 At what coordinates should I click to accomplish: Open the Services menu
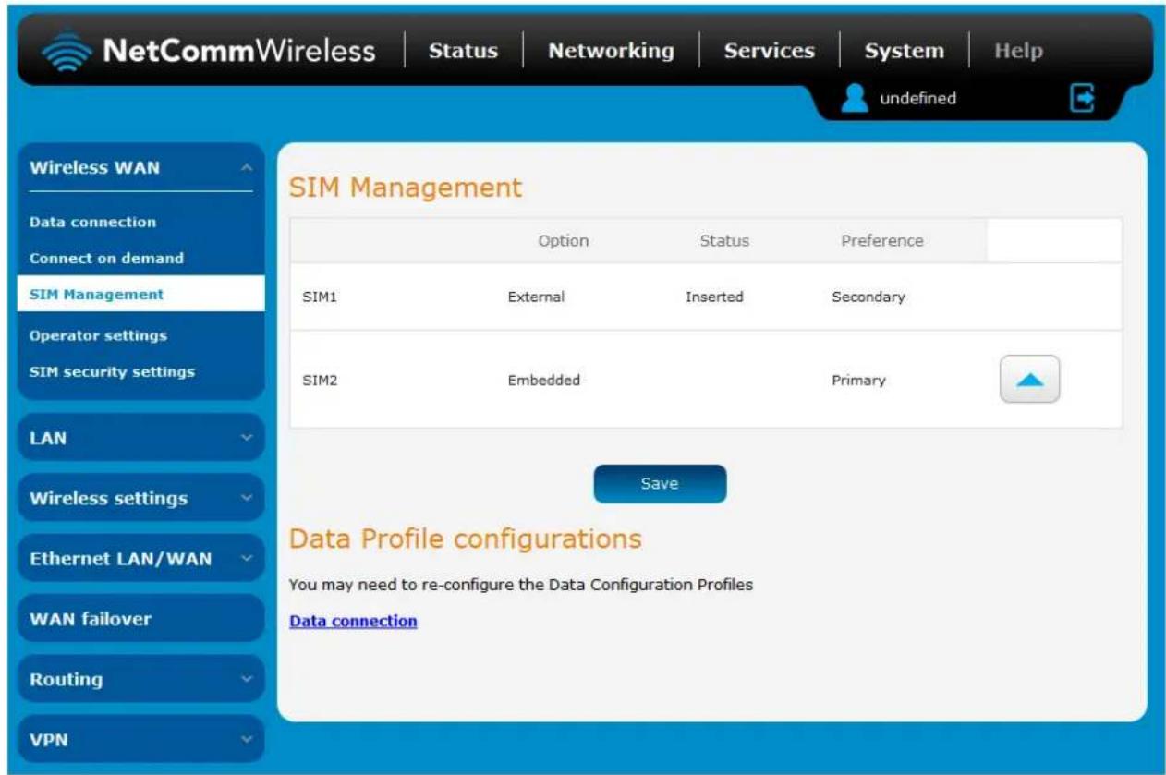tap(769, 51)
